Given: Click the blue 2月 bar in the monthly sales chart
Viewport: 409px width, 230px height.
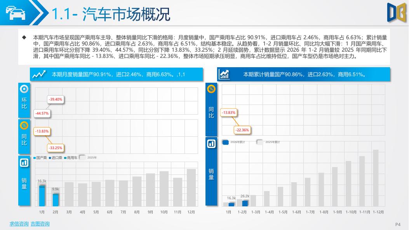Looking at the screenshot, I should [56, 200].
